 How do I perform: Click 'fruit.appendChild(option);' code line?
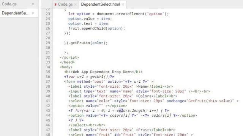click(x=96, y=28)
